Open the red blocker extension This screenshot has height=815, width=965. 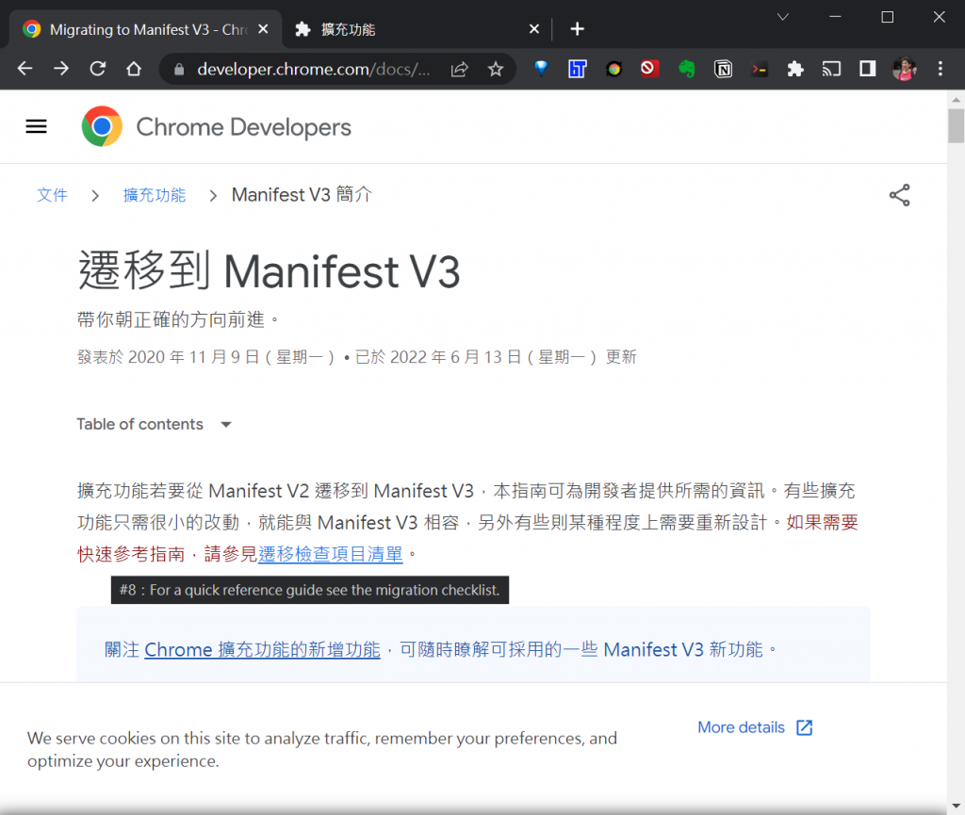(648, 68)
